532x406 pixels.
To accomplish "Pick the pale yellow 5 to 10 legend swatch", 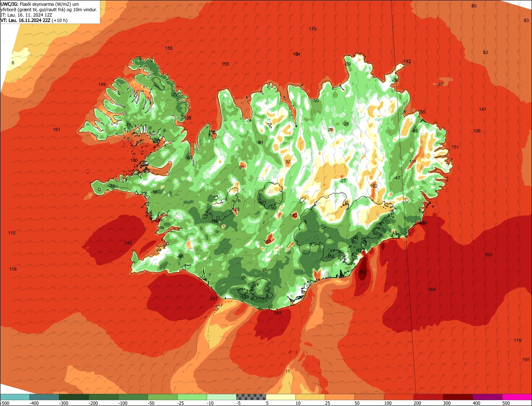I will [x=281, y=397].
